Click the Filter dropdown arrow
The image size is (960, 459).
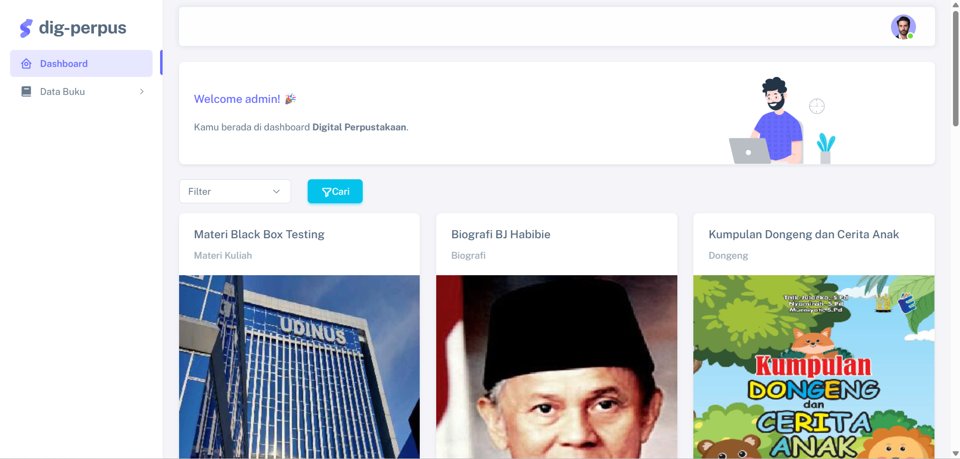[276, 192]
